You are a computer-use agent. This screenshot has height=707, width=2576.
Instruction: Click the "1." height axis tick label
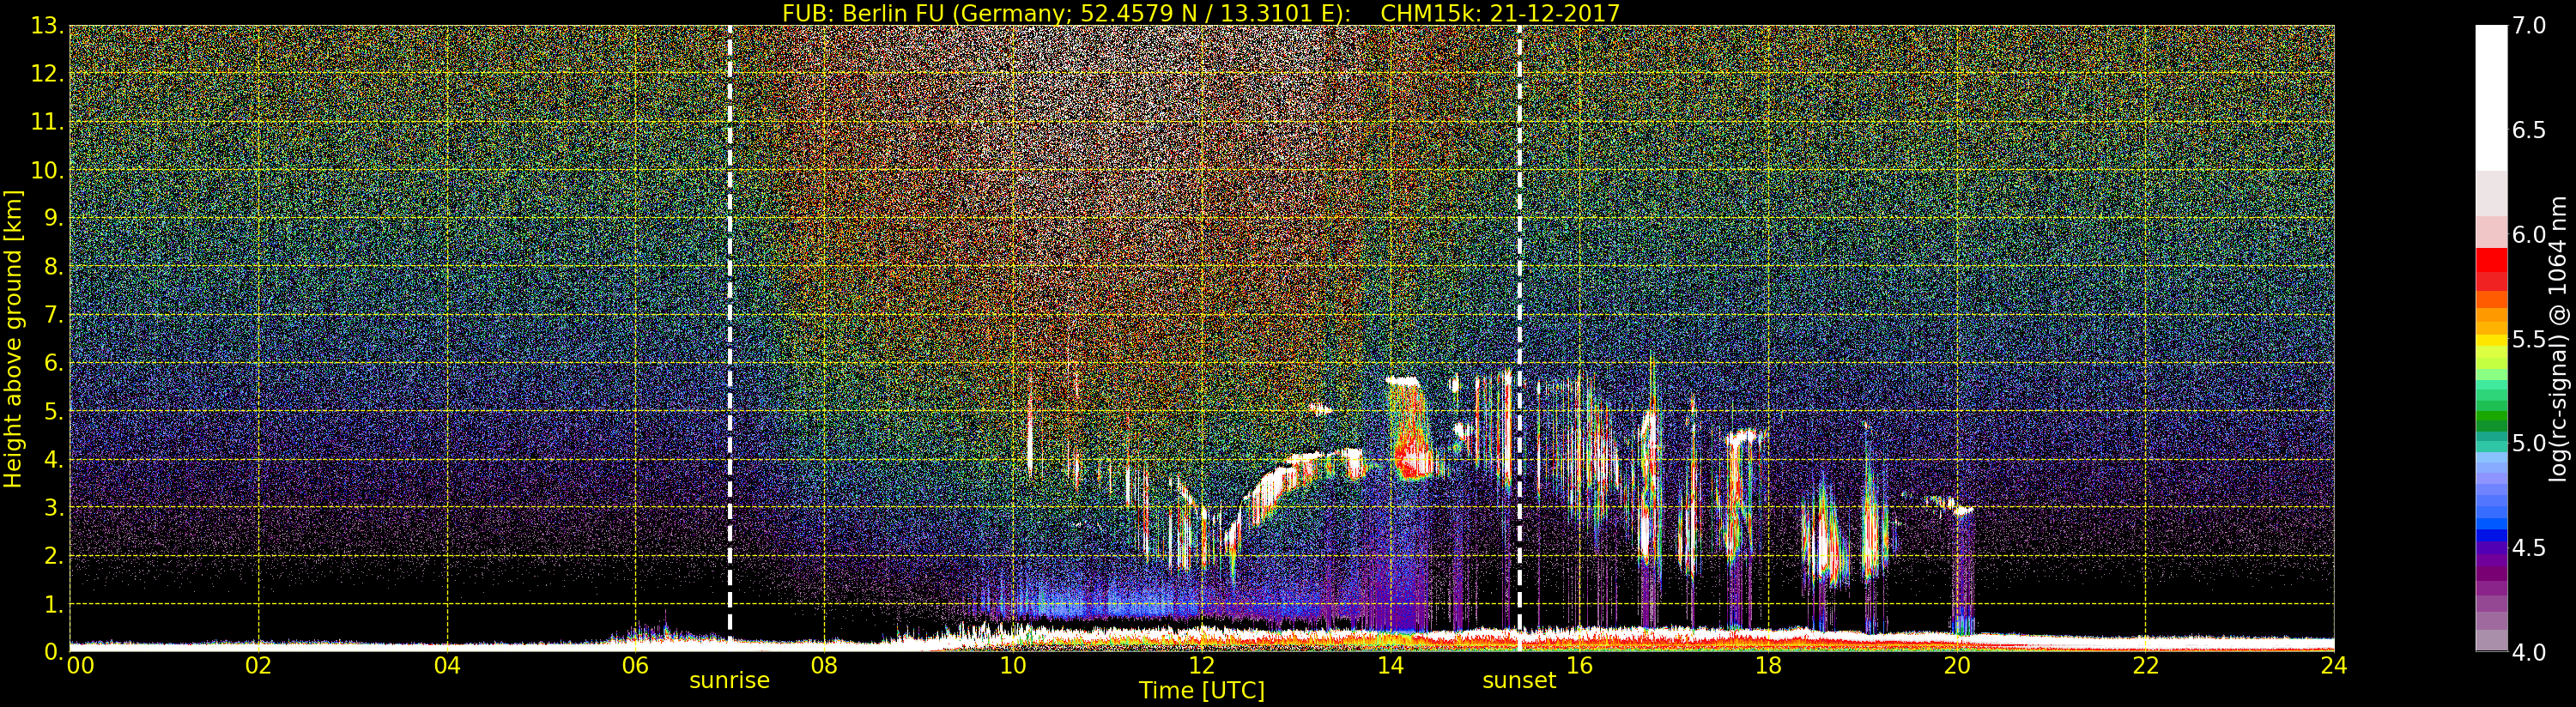(53, 604)
